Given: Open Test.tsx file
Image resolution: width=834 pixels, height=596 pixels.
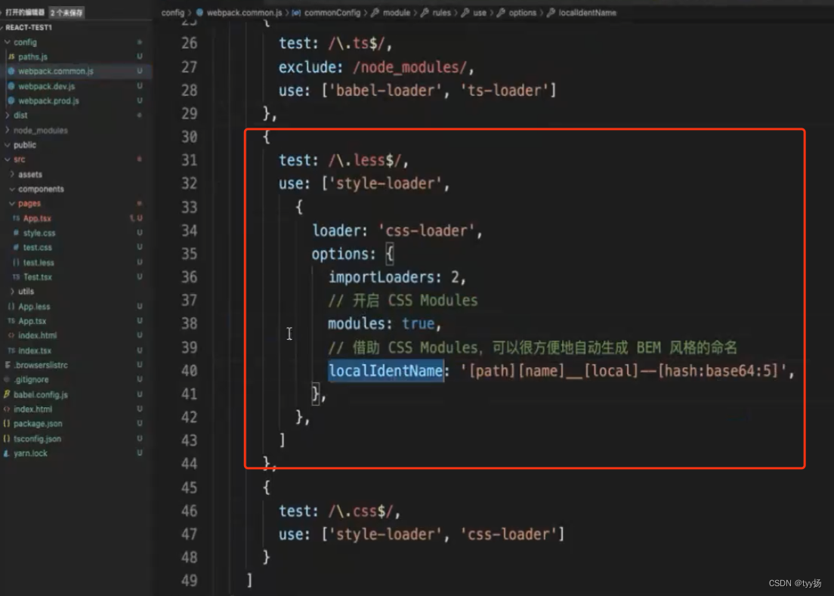Looking at the screenshot, I should [37, 277].
